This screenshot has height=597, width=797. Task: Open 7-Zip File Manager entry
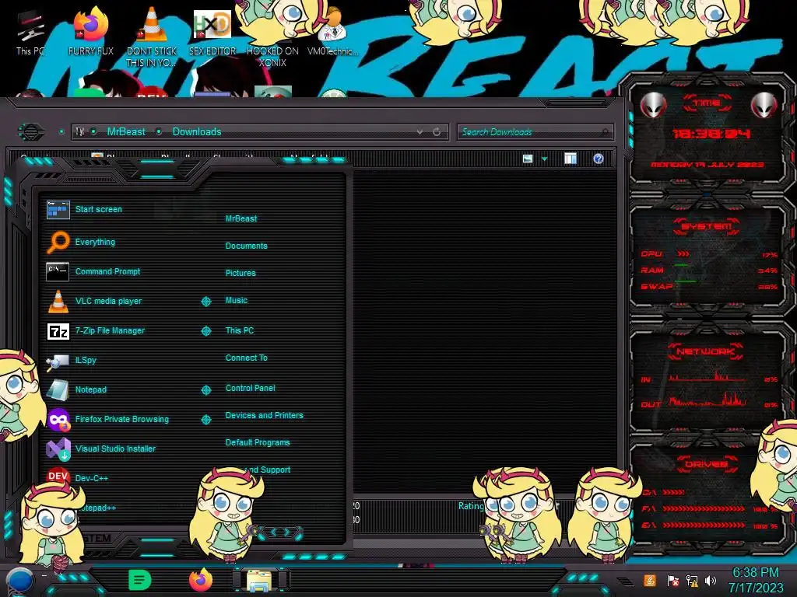(x=96, y=330)
